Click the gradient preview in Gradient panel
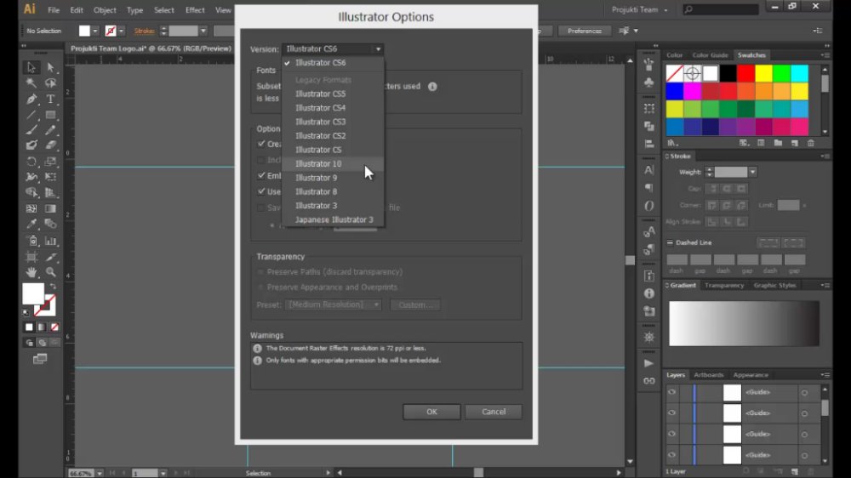The width and height of the screenshot is (851, 478). point(744,323)
